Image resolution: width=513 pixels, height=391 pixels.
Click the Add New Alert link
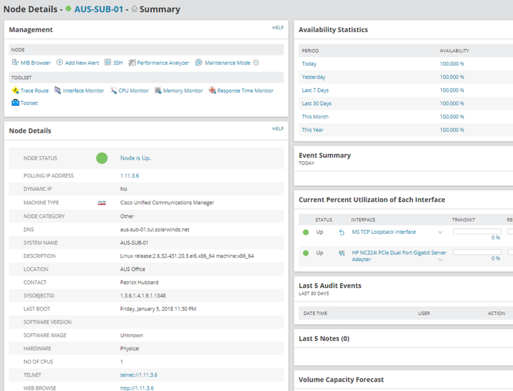pos(82,63)
